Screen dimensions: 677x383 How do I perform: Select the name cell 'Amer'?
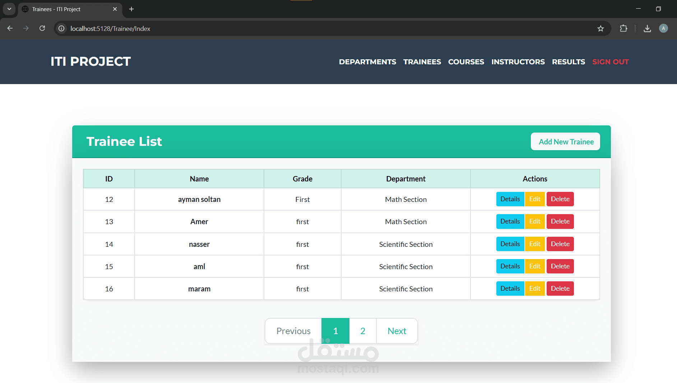[199, 222]
